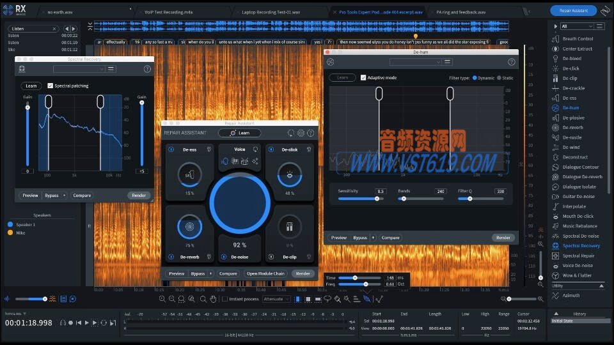Toggle Adaptive mode in De-hum
The height and width of the screenshot is (345, 614).
(363, 77)
